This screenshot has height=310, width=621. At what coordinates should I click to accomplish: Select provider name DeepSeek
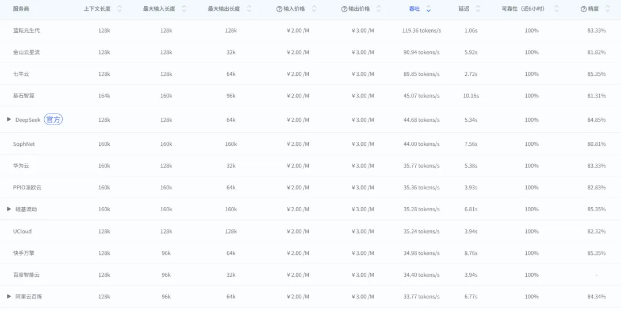pyautogui.click(x=28, y=119)
